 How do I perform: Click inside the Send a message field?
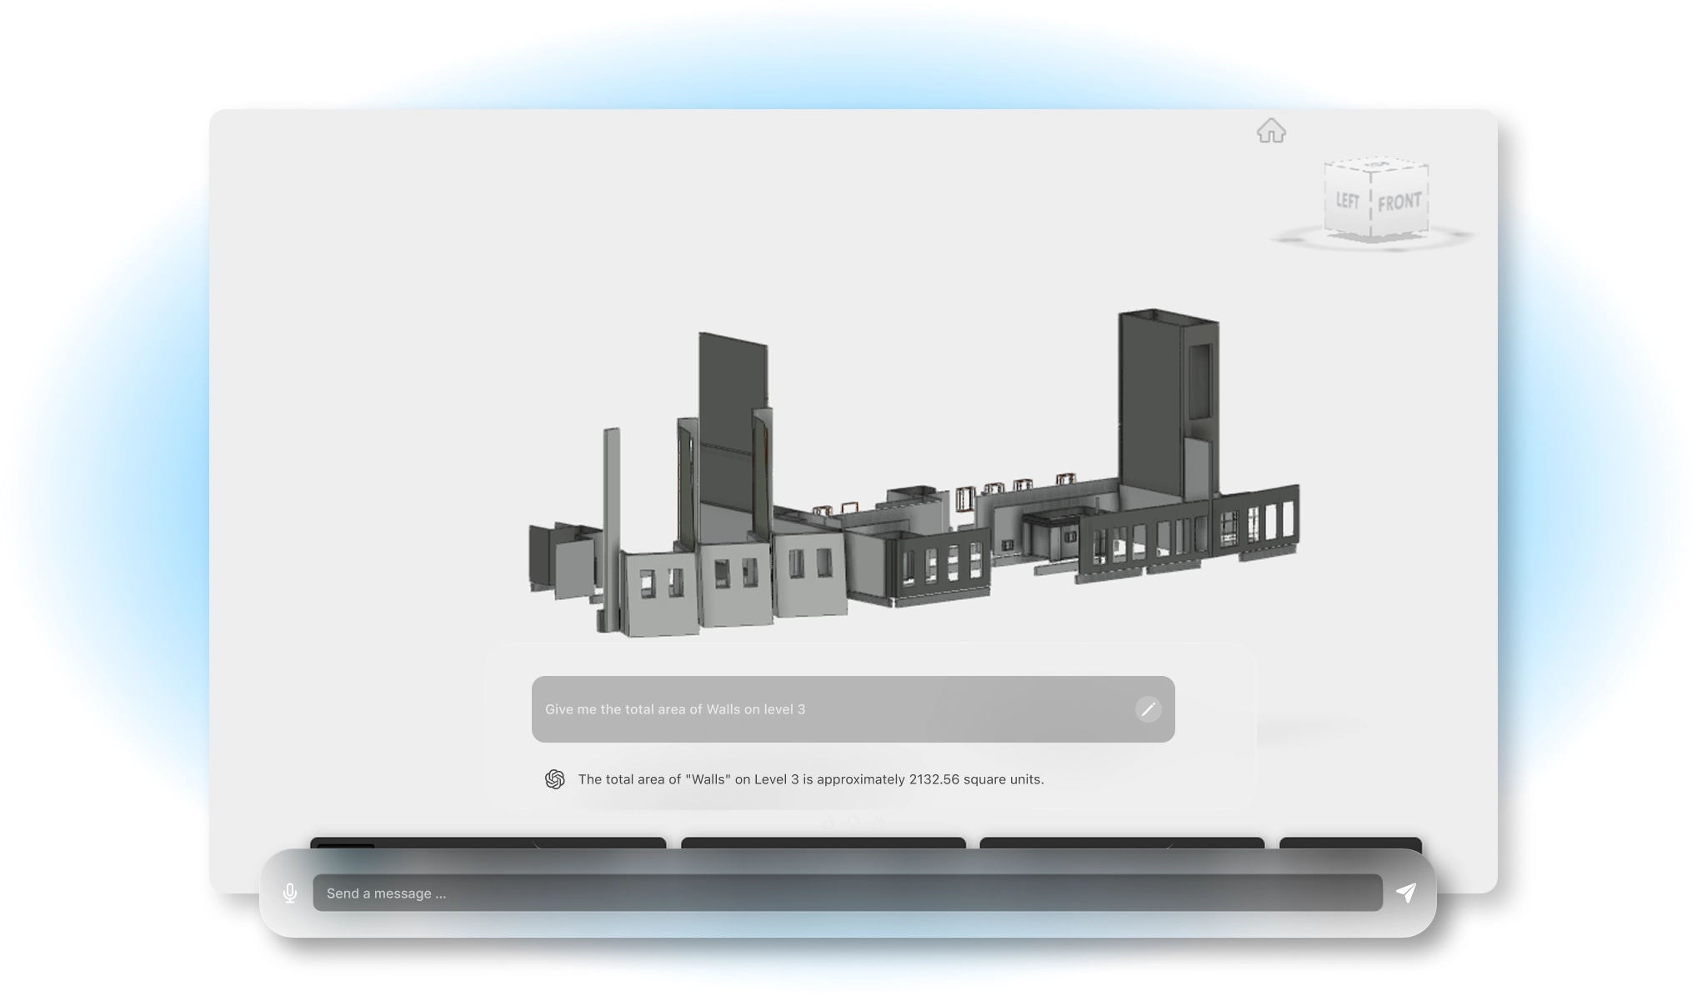(x=833, y=893)
